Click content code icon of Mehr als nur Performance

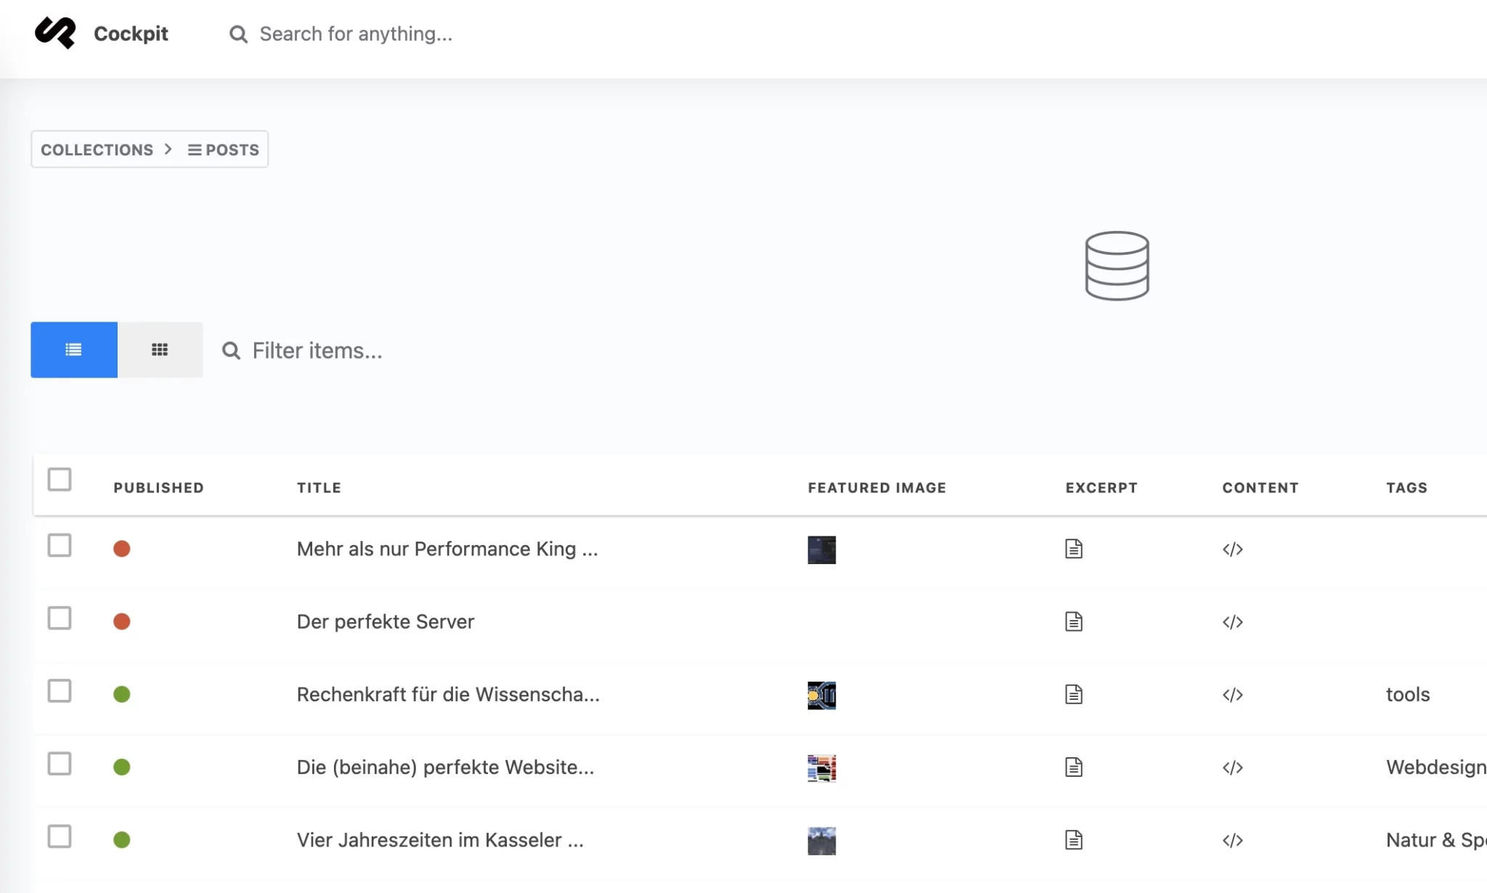tap(1232, 550)
